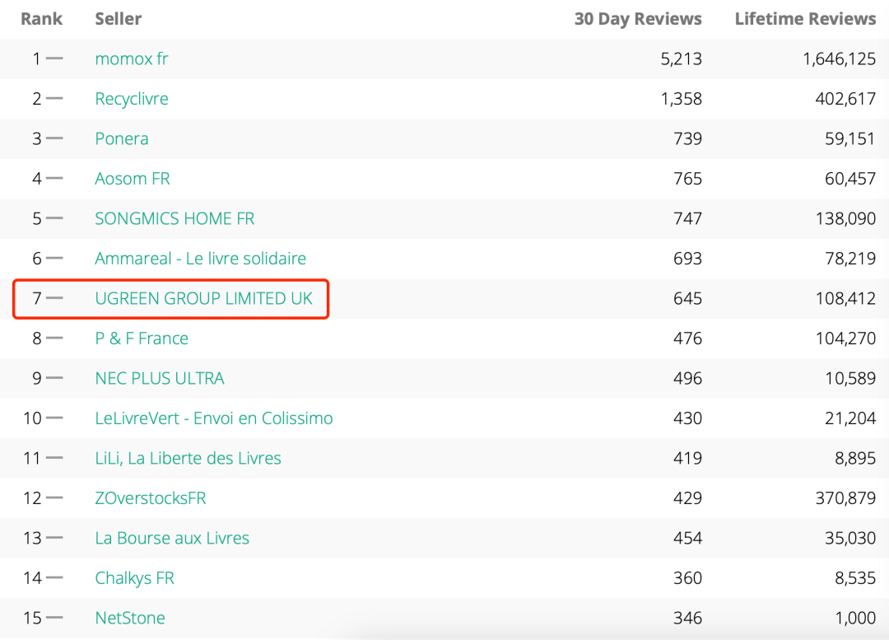Click the Ponera seller link
This screenshot has width=889, height=640.
tap(122, 138)
